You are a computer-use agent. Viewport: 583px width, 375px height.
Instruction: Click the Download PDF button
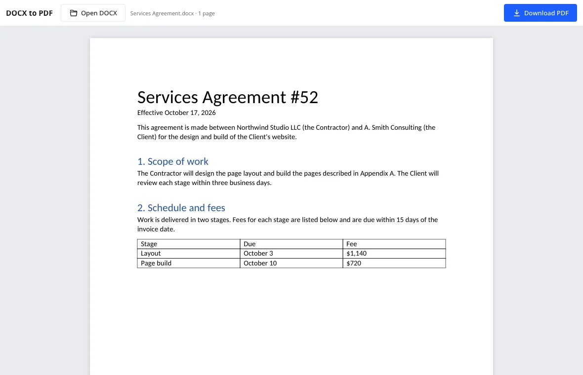pyautogui.click(x=540, y=13)
